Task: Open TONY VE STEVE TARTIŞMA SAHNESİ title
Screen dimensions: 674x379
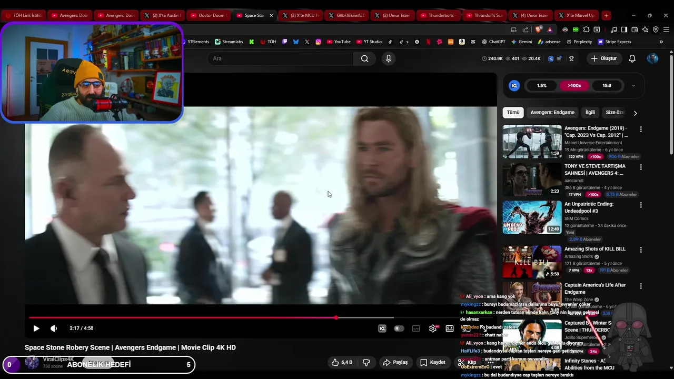Action: 595,169
